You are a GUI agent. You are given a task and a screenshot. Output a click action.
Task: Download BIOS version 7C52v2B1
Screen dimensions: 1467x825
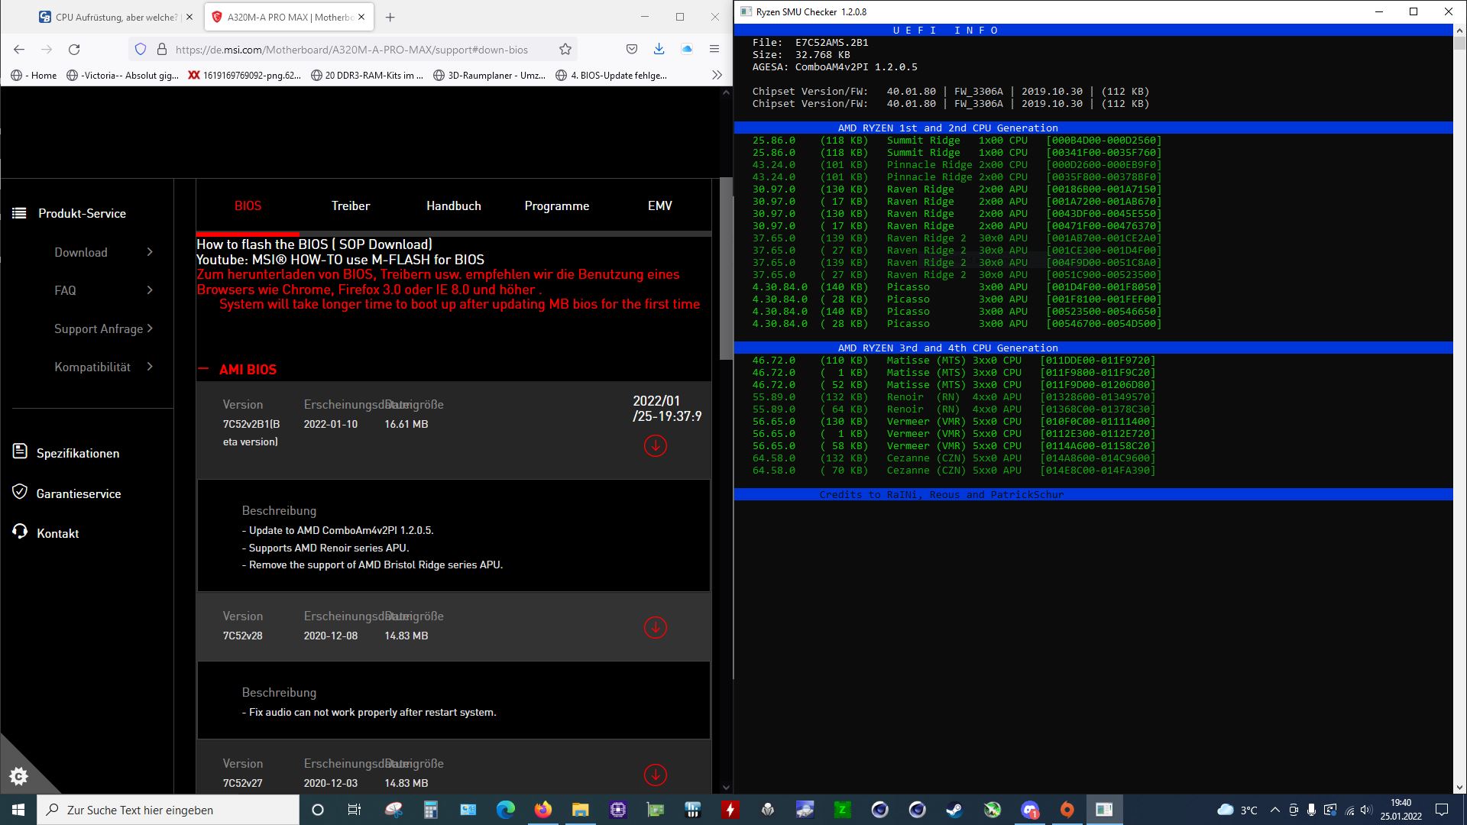click(x=655, y=446)
